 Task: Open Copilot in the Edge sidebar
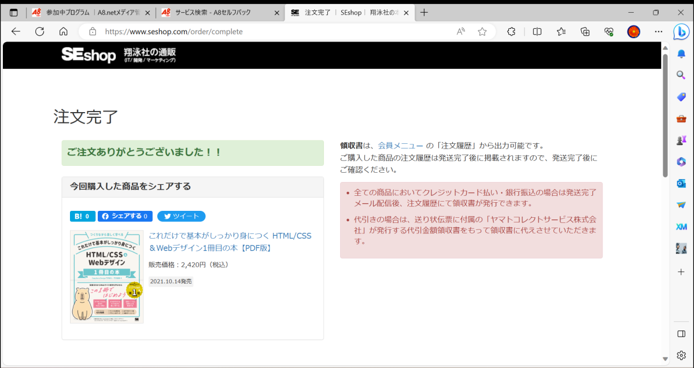681,32
